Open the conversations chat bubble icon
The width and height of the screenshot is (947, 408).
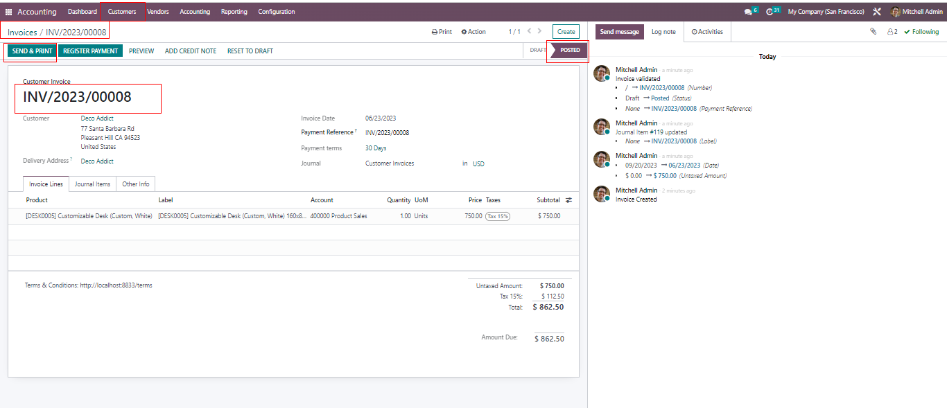[748, 12]
